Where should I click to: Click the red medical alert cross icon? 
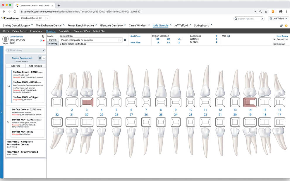(44, 40)
